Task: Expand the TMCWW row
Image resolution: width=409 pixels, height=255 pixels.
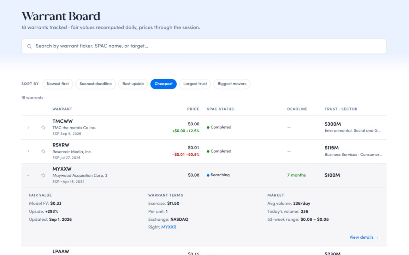Action: 28,127
